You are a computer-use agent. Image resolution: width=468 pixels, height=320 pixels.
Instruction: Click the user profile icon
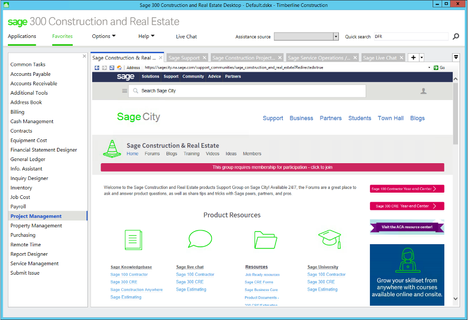click(423, 91)
